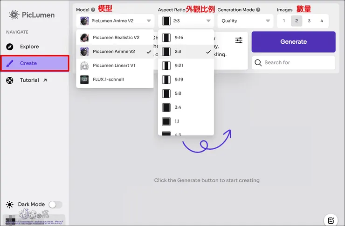The image size is (345, 226).
Task: Click the FLUX.1-schnell model thumbnail icon
Action: pyautogui.click(x=84, y=80)
